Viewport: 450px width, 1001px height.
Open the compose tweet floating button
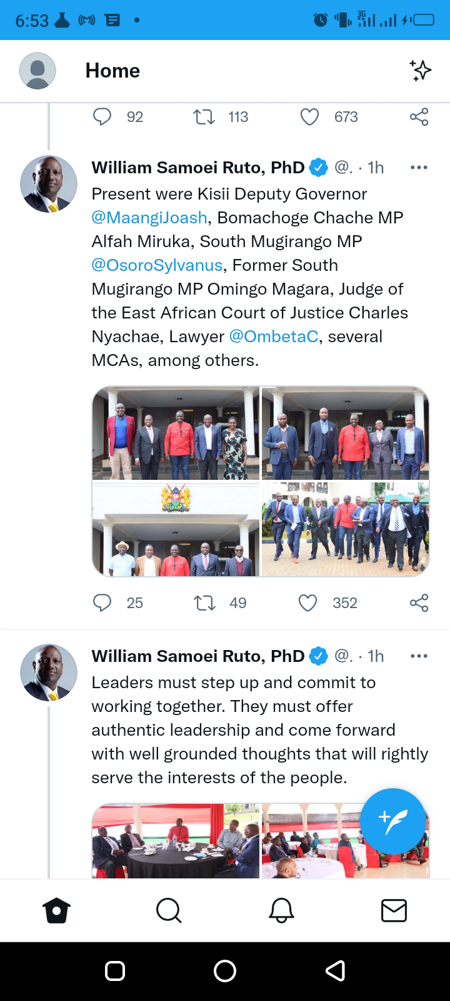click(x=393, y=821)
